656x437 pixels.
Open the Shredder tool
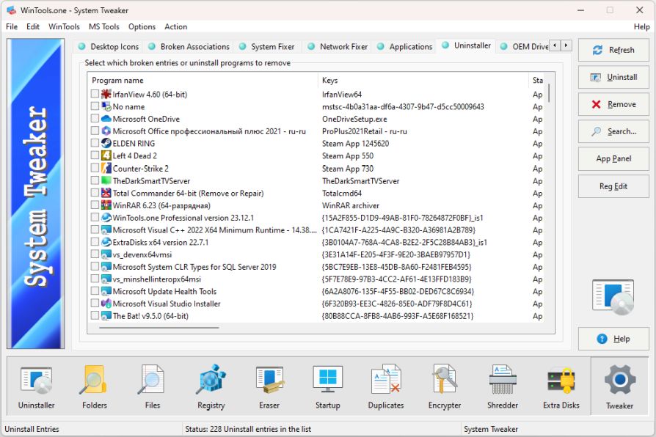point(503,387)
